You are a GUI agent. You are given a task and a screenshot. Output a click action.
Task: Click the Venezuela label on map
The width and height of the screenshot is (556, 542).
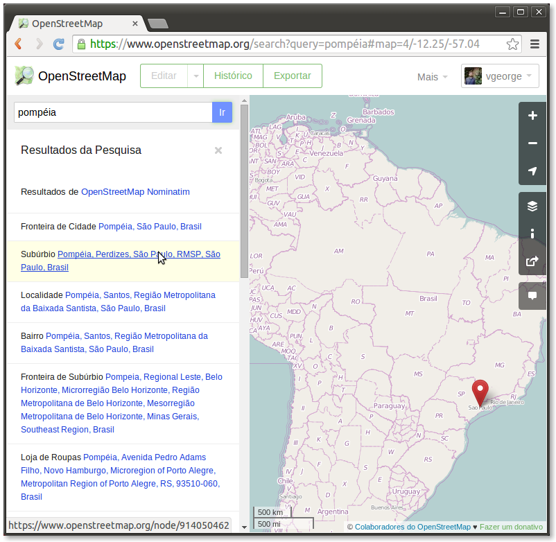click(327, 153)
